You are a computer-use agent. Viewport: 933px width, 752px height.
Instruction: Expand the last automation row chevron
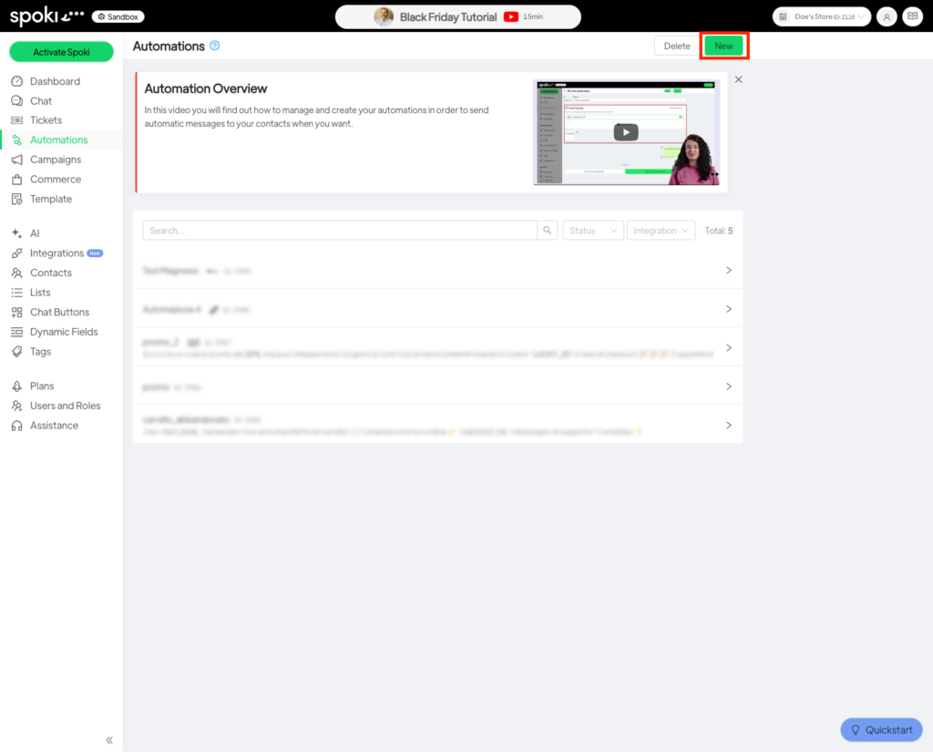point(728,425)
